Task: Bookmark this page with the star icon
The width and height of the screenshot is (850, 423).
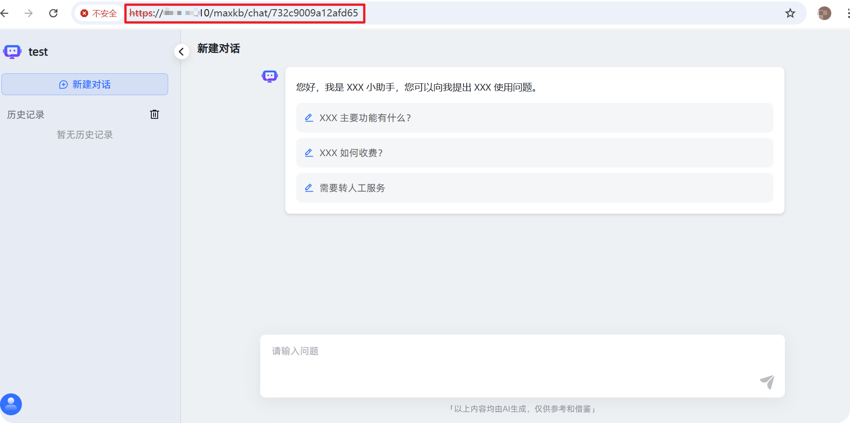Action: tap(790, 13)
